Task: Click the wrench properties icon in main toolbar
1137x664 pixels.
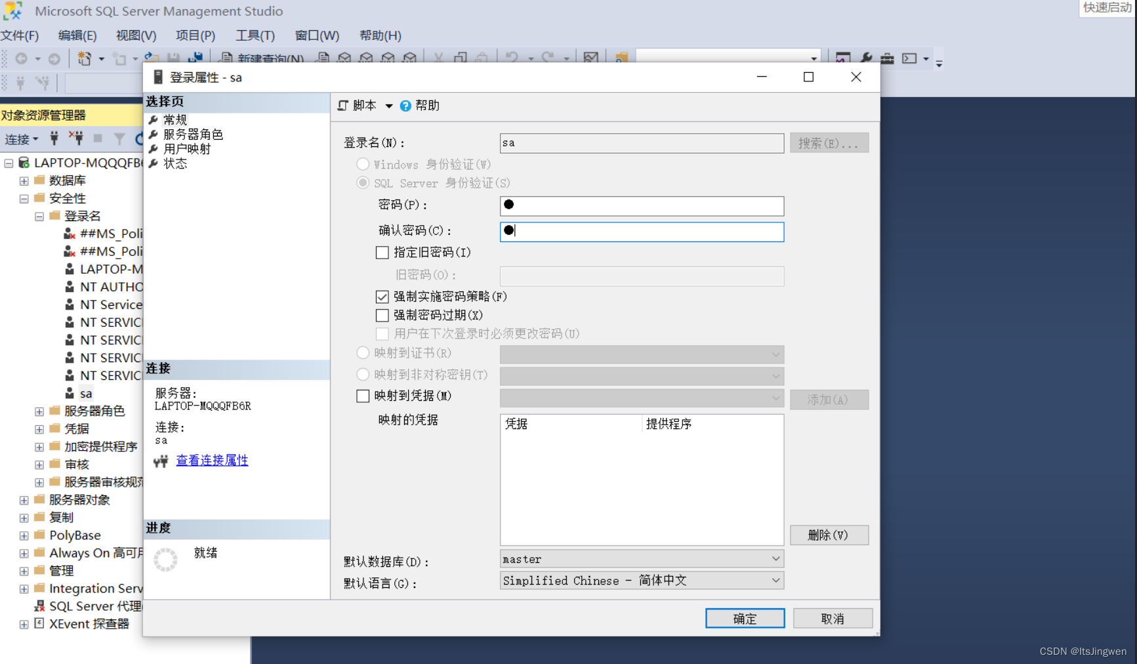Action: [866, 59]
